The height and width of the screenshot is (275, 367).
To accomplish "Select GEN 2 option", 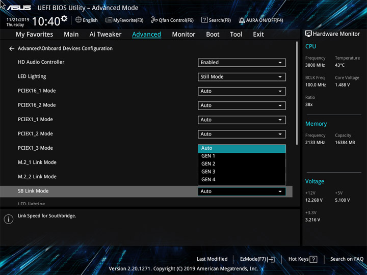I will tap(242, 164).
